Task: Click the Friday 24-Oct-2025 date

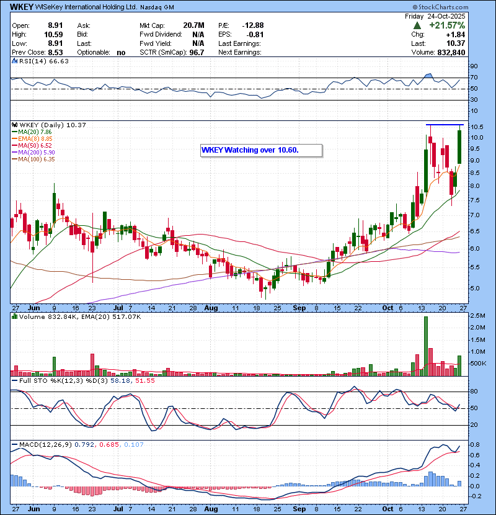Action: [x=435, y=16]
